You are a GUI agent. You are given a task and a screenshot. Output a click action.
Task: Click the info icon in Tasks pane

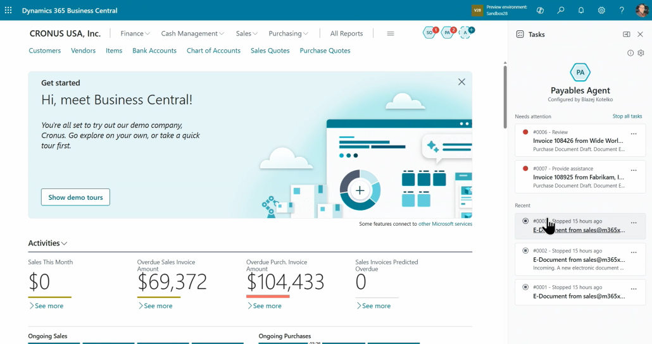[630, 53]
